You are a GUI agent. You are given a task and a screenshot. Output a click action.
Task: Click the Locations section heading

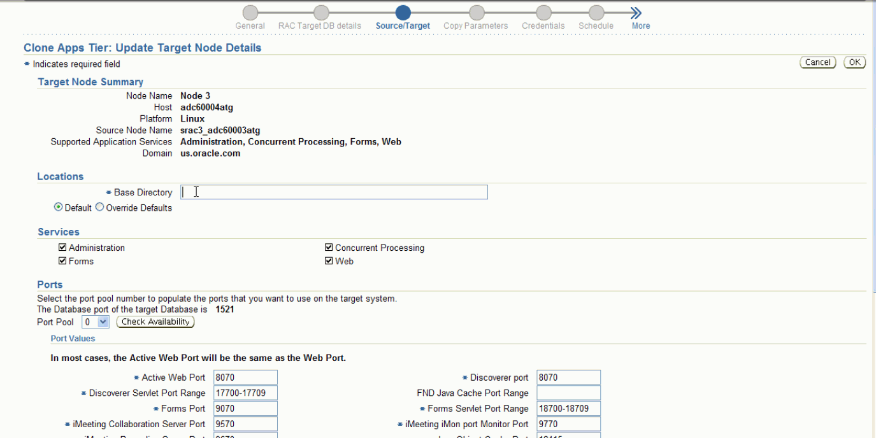tap(61, 177)
